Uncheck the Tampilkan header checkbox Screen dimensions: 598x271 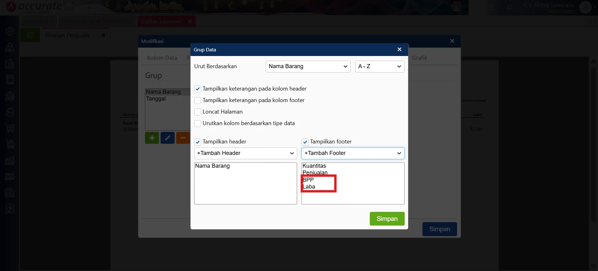click(198, 142)
